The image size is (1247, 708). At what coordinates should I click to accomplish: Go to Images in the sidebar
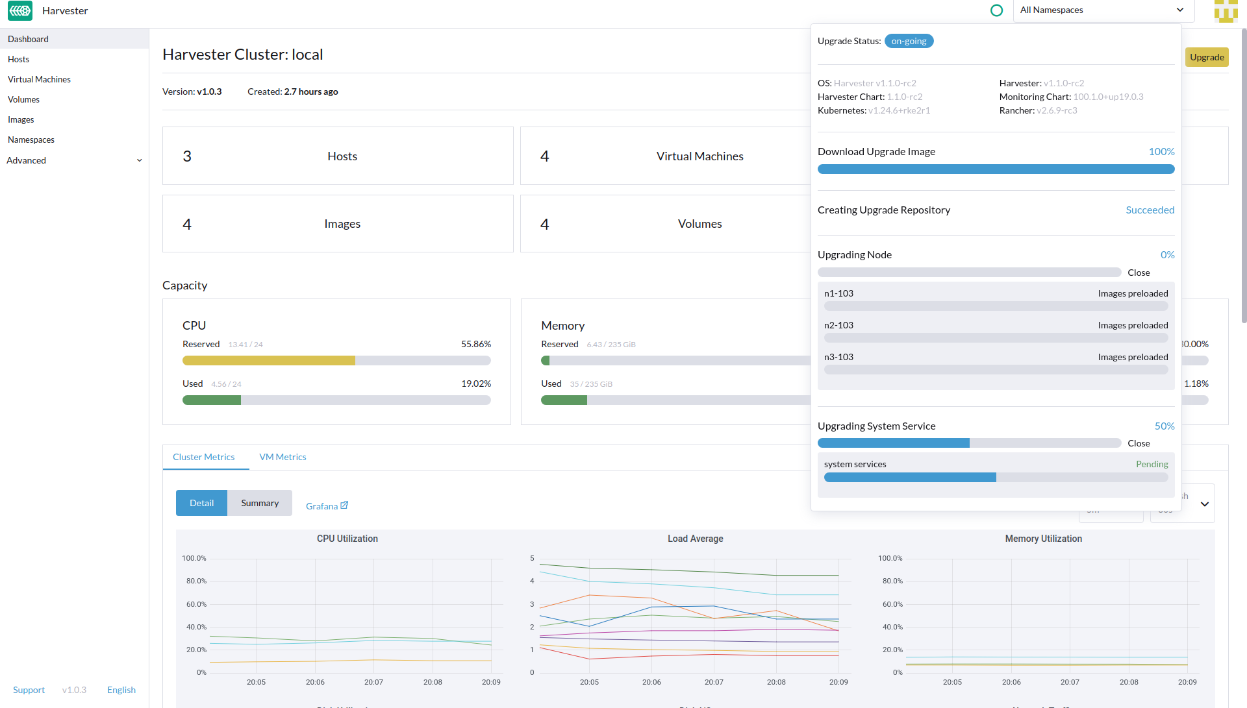point(21,119)
